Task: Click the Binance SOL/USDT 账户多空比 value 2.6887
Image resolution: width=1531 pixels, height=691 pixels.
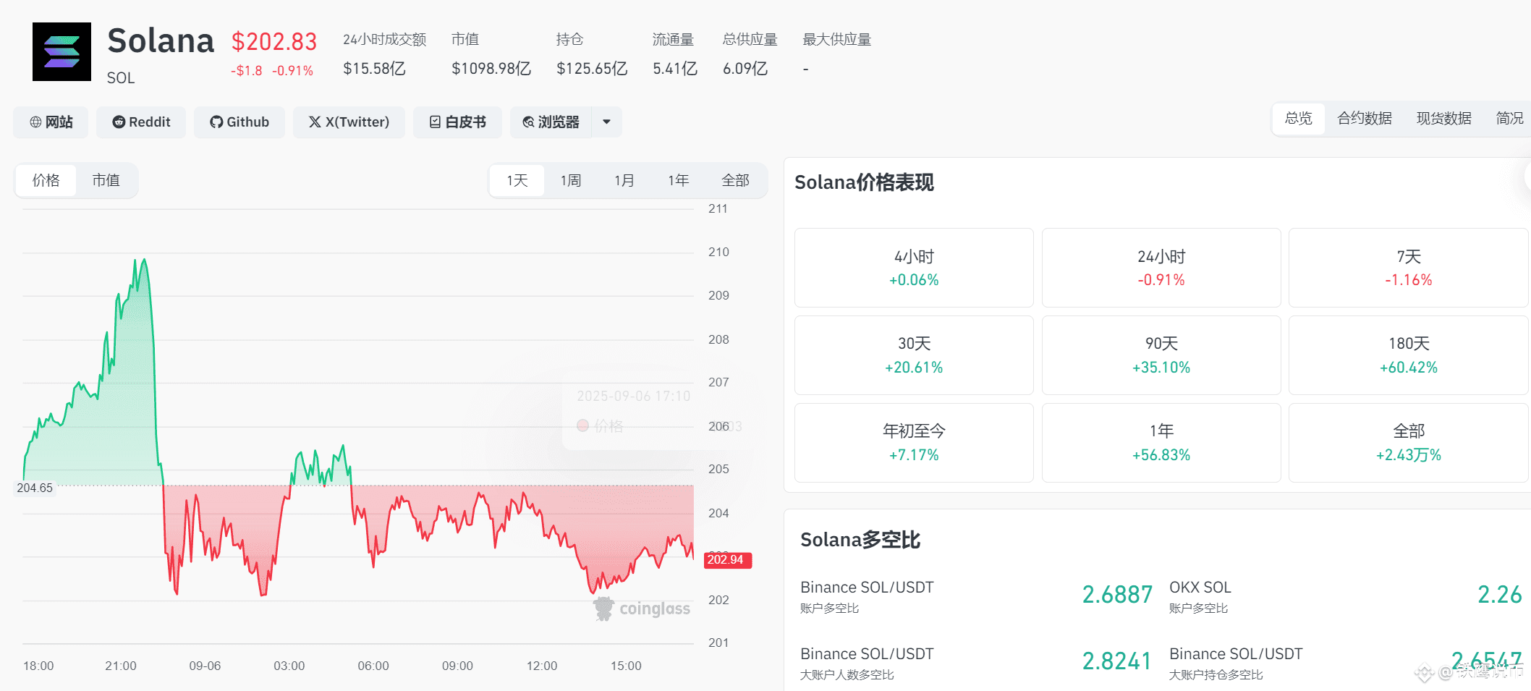Action: pos(1117,595)
